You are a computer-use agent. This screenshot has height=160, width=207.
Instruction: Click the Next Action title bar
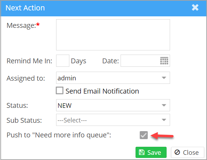[103, 8]
